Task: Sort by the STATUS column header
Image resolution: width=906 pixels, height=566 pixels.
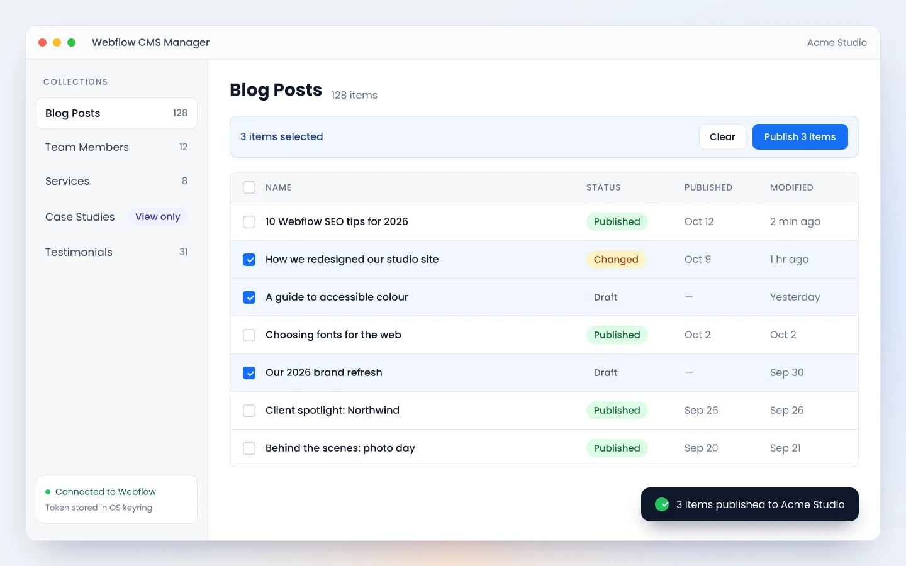Action: pyautogui.click(x=603, y=187)
